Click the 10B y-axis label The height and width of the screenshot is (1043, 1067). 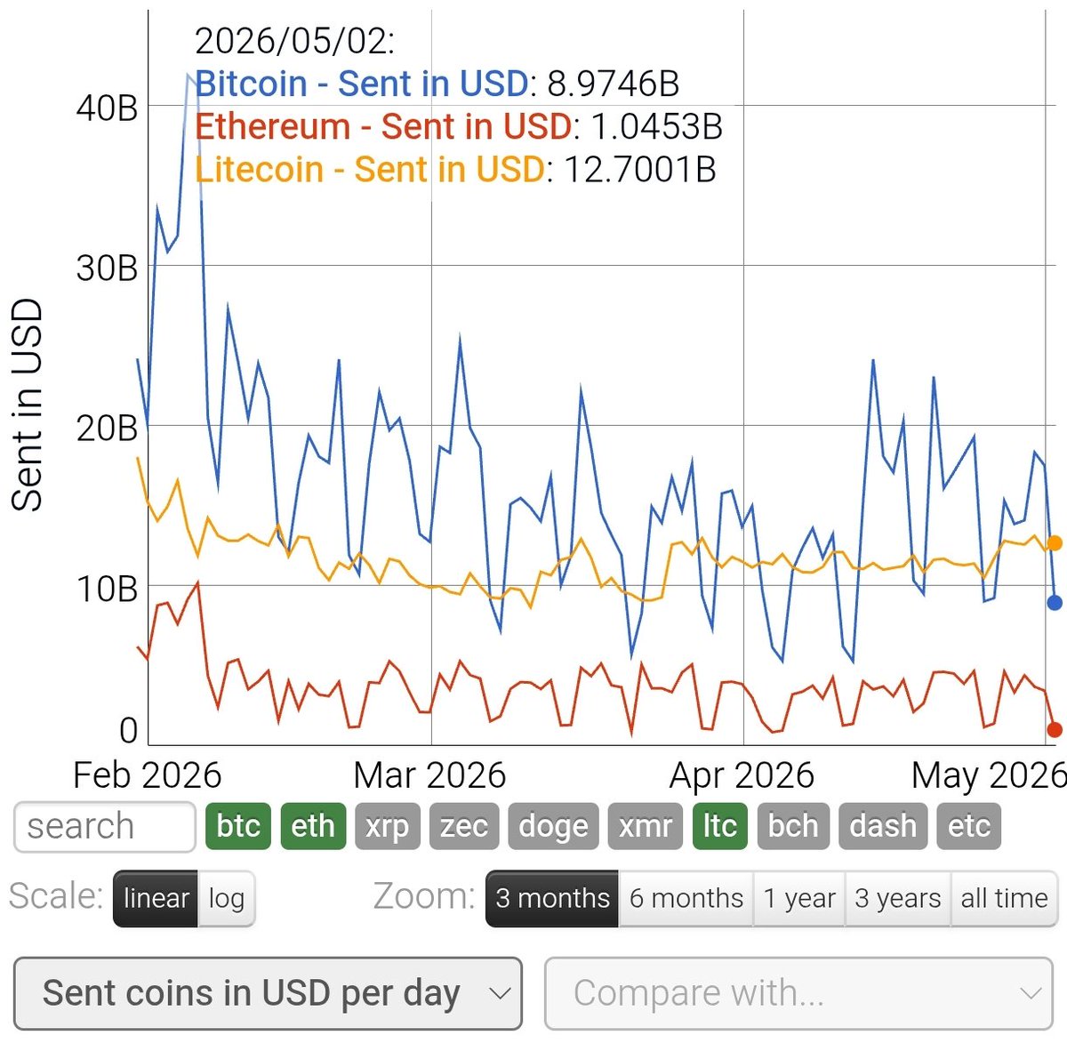107,588
